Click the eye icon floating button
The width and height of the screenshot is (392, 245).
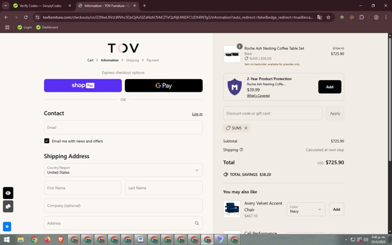(x=8, y=193)
